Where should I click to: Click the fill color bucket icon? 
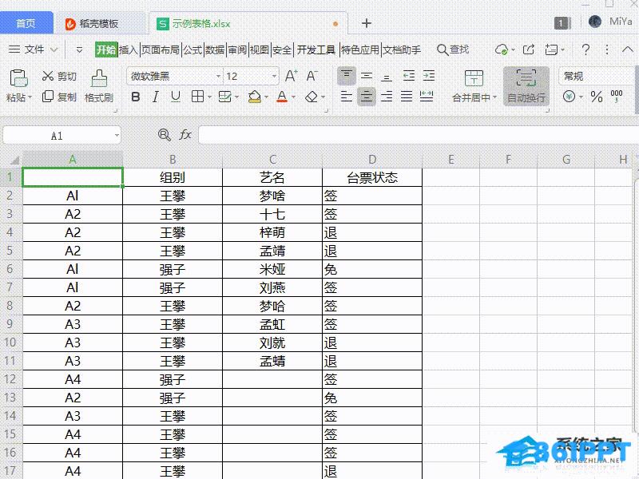point(254,97)
